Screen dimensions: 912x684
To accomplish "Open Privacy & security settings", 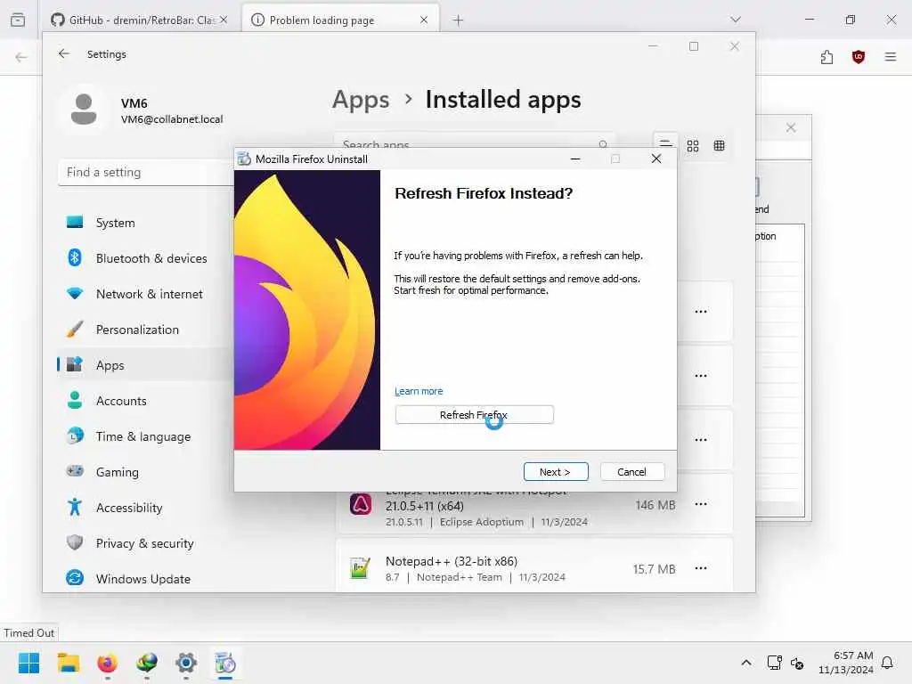I will coord(145,543).
